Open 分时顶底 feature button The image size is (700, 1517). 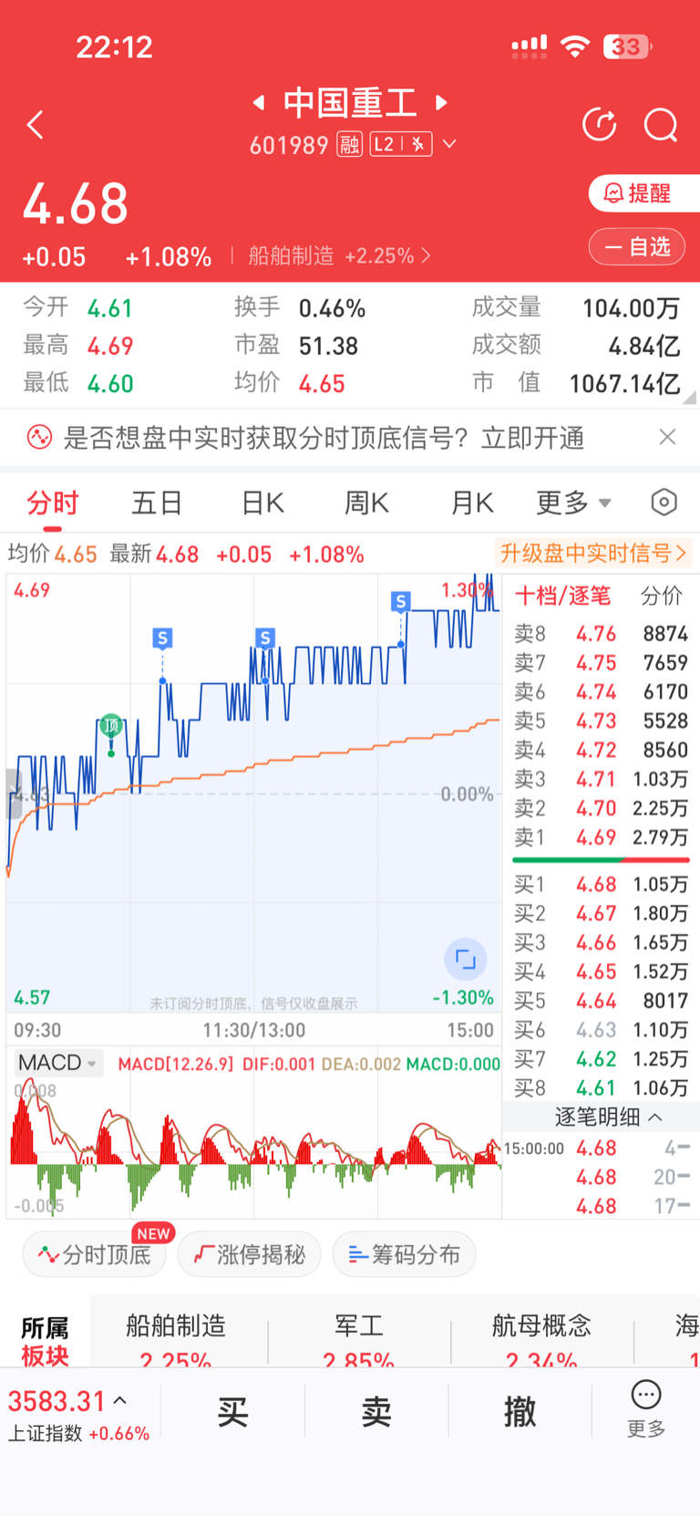[94, 1254]
